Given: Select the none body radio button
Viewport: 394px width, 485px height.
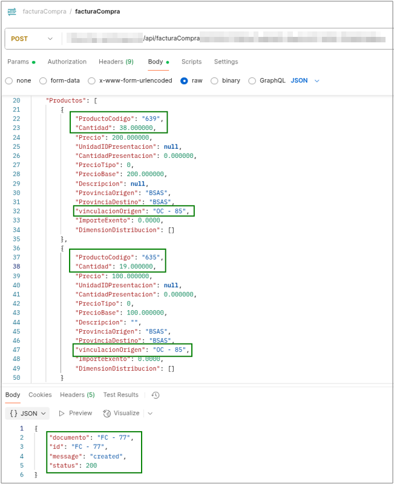Looking at the screenshot, I should coord(9,80).
